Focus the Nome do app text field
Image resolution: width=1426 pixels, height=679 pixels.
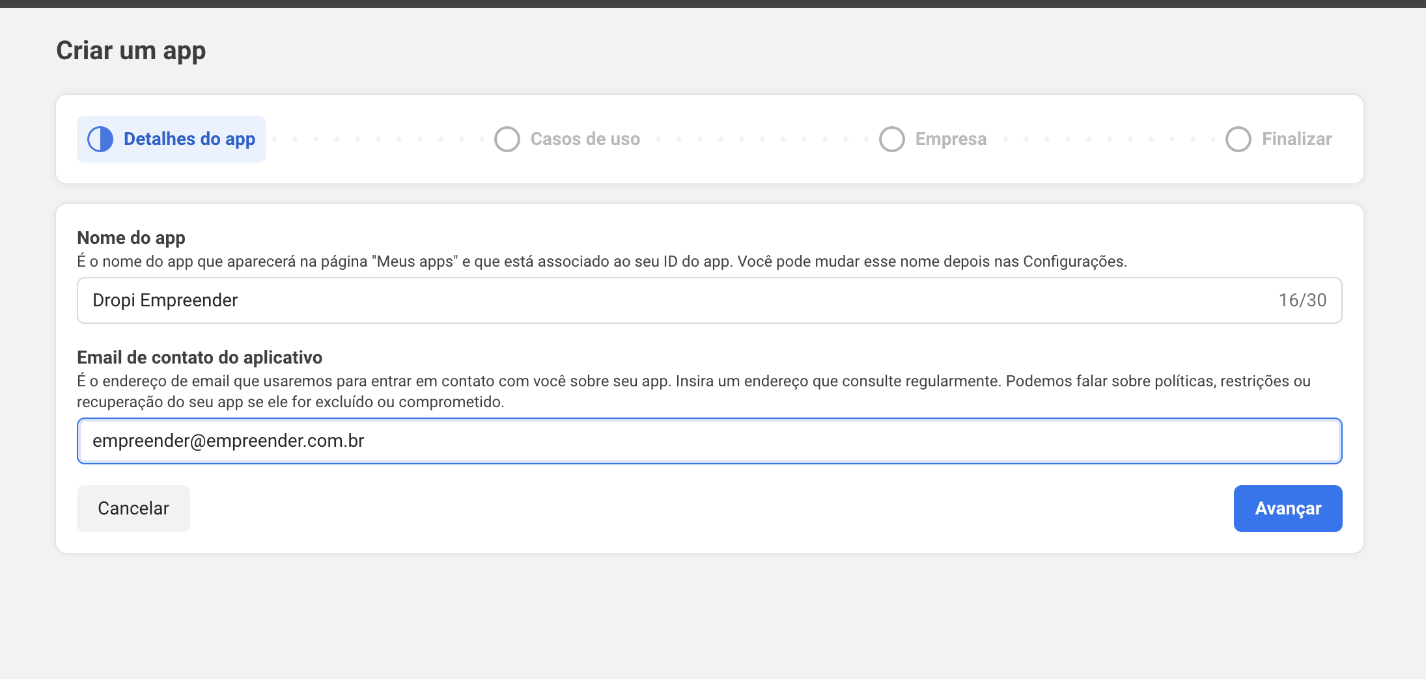(x=651, y=300)
